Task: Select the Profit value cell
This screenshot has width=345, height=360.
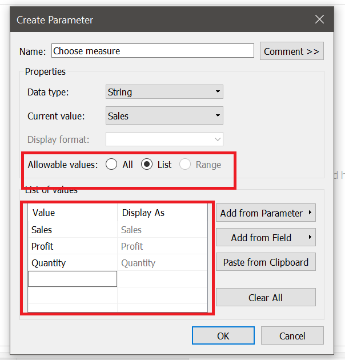Action: (72, 246)
